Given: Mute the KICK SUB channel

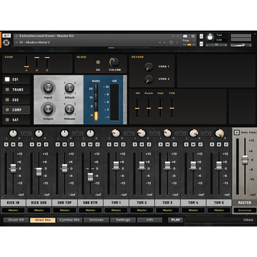Looking at the screenshot, I should click(x=39, y=144).
